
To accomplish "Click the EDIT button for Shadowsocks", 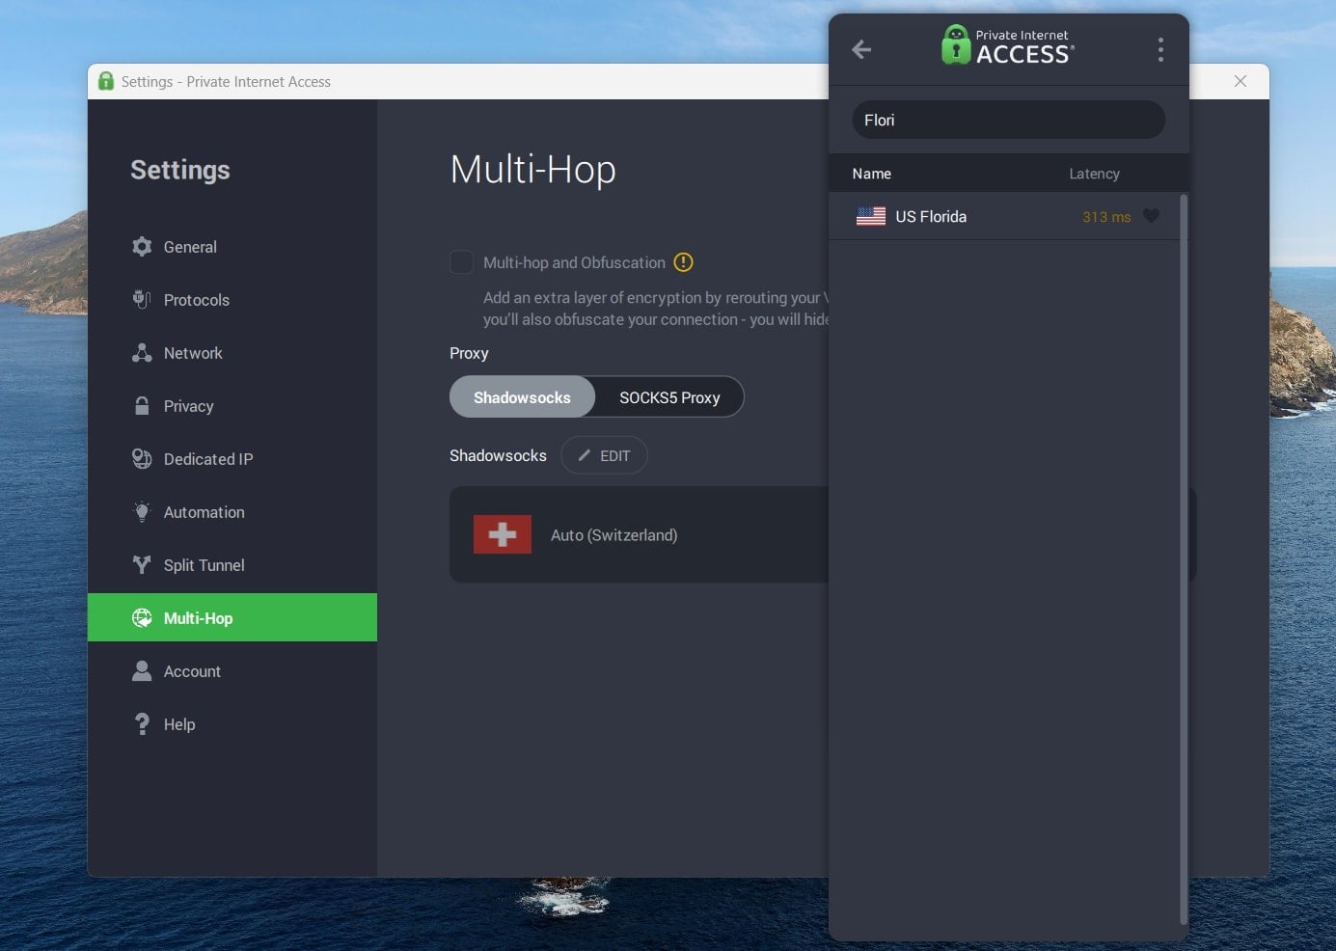I will (x=604, y=454).
